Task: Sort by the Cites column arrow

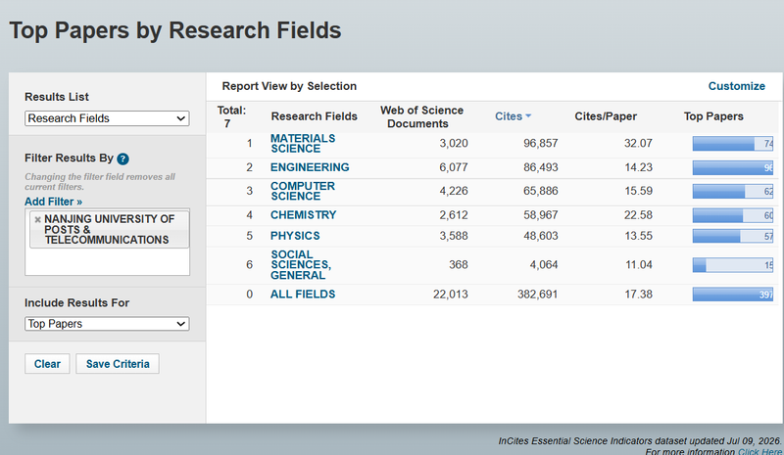Action: (528, 116)
